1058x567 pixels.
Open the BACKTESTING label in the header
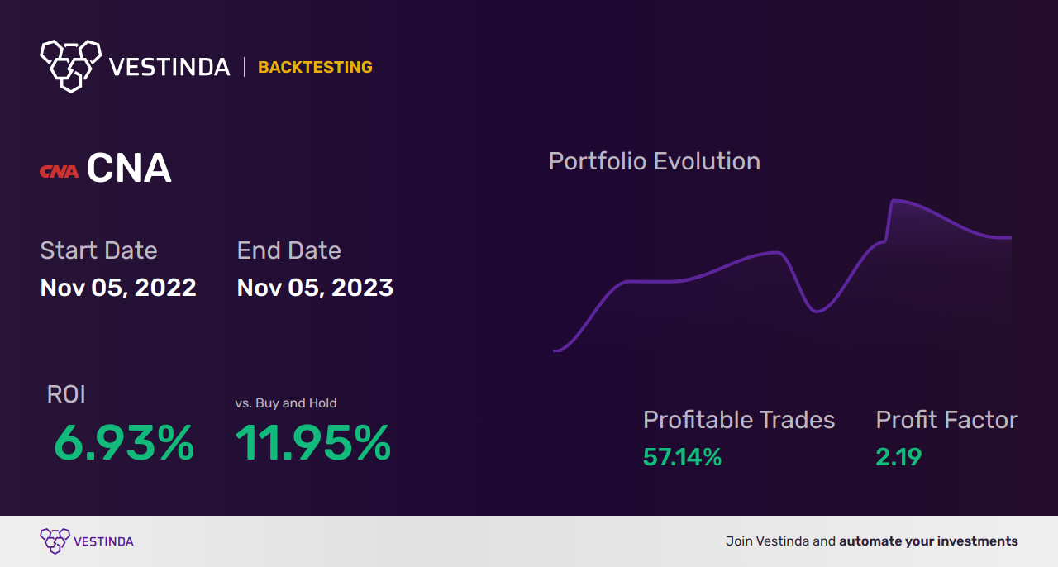click(x=315, y=67)
